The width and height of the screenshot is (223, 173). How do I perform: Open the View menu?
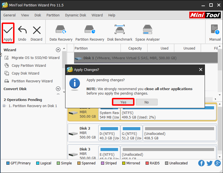click(25, 15)
